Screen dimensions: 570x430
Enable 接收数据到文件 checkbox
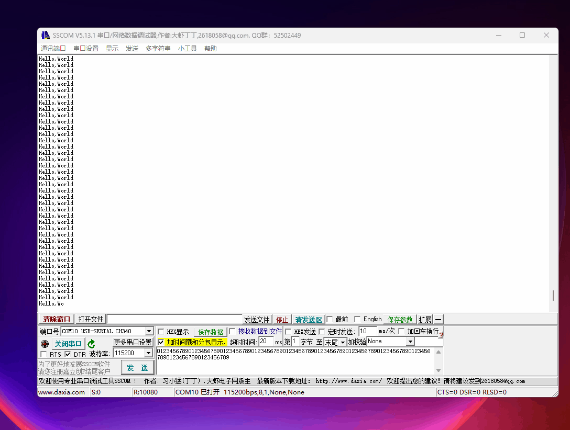pyautogui.click(x=232, y=331)
